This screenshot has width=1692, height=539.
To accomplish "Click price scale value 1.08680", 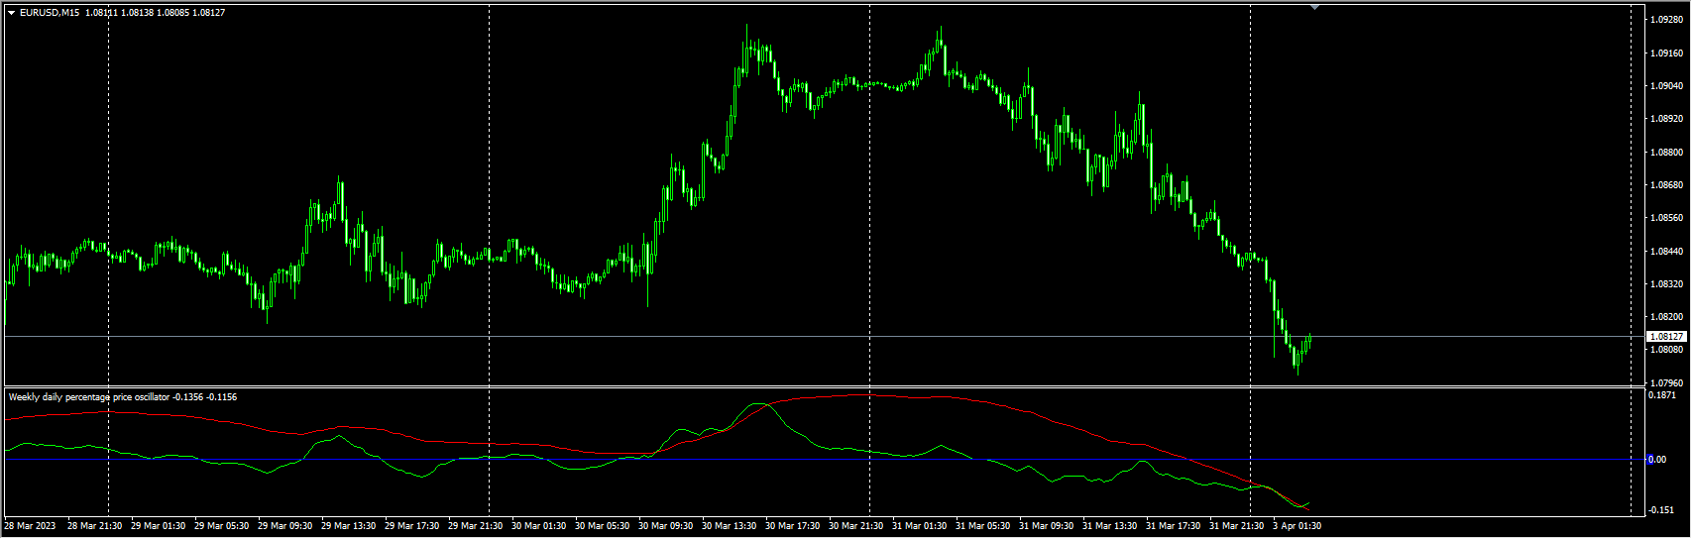I will click(1665, 185).
